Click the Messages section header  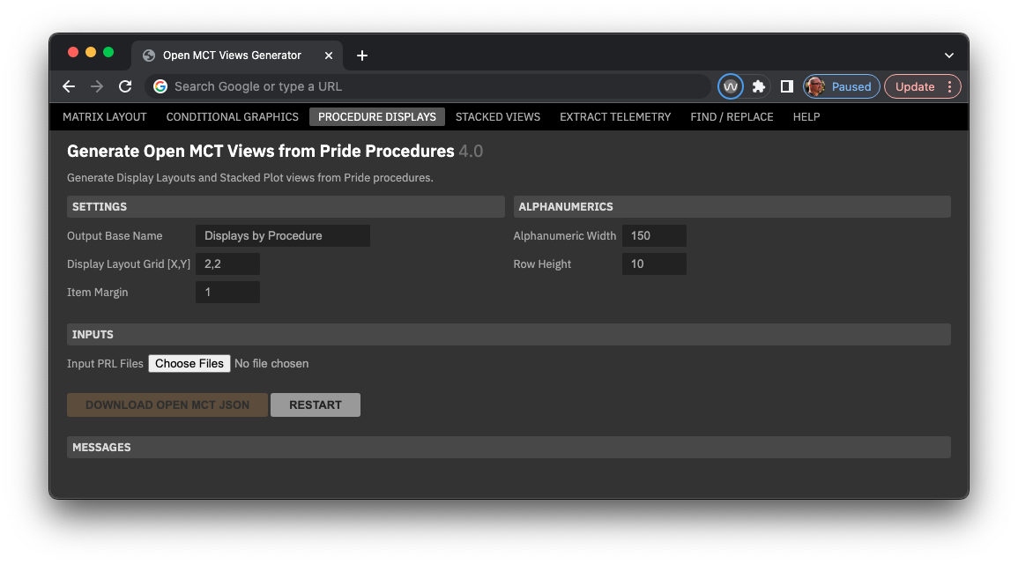(x=509, y=447)
